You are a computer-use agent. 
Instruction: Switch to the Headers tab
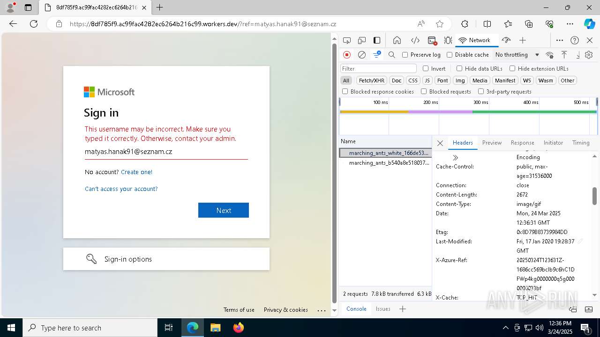pos(463,143)
